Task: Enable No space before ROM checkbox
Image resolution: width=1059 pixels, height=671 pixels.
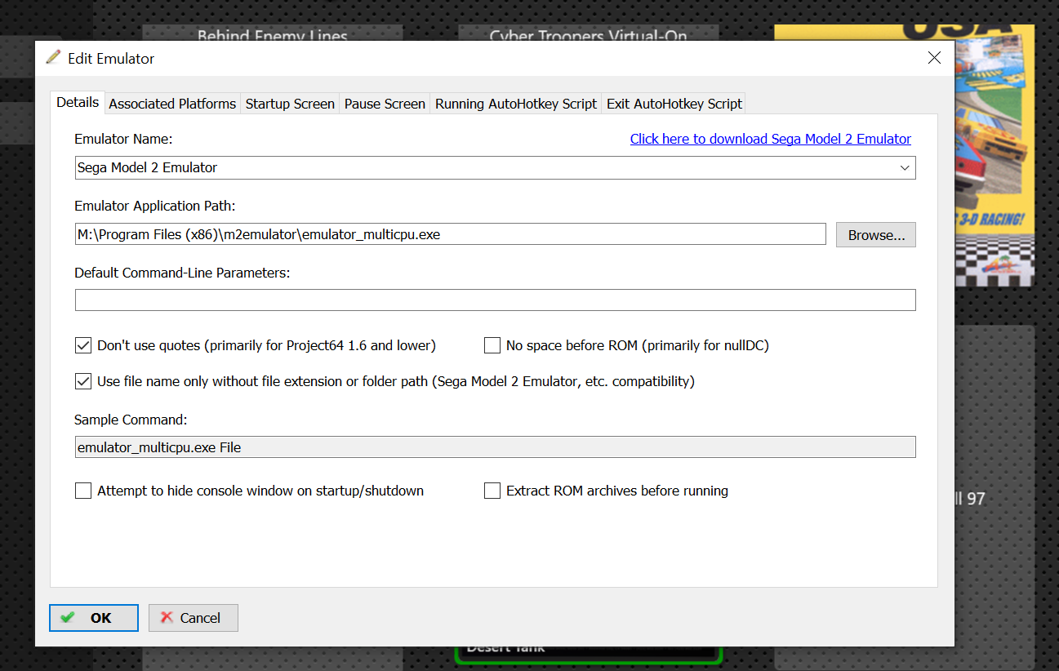Action: click(x=492, y=345)
